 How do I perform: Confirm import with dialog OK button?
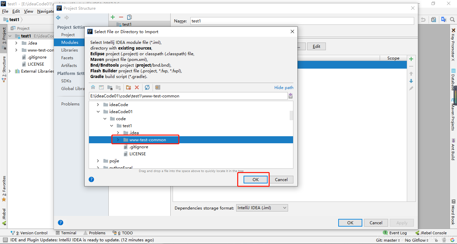point(256,179)
